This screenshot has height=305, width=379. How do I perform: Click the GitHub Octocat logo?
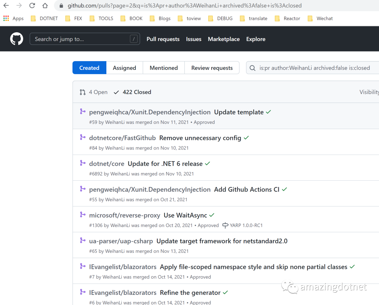[x=17, y=39]
